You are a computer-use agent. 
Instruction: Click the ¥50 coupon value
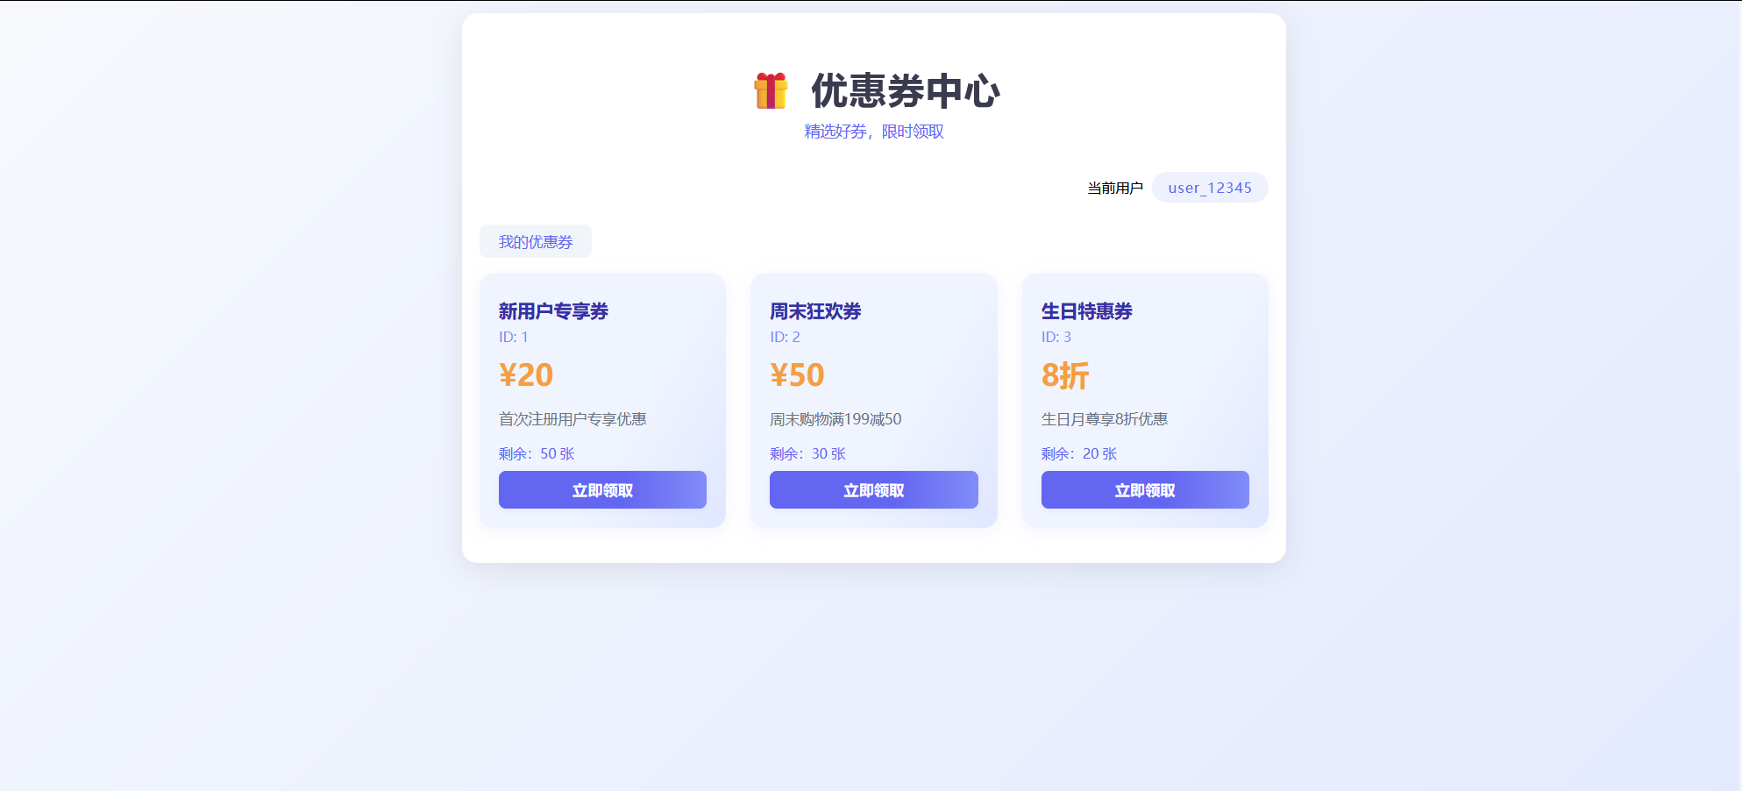click(x=798, y=375)
